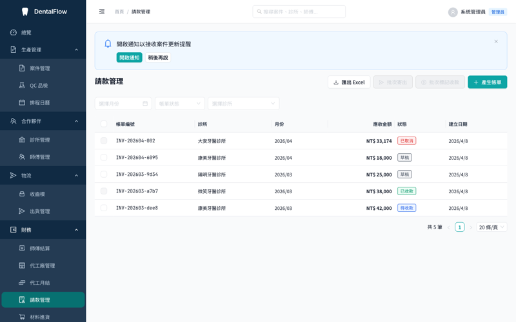Click the 產生帳單 button
The height and width of the screenshot is (322, 516).
click(x=488, y=82)
